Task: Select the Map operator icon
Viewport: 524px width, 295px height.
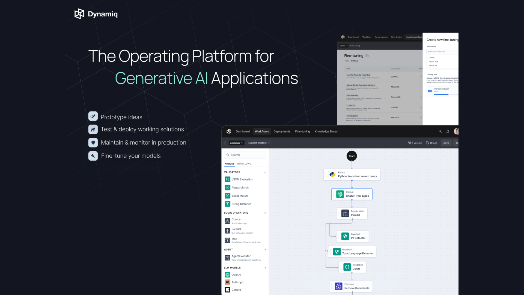Action: tap(227, 240)
